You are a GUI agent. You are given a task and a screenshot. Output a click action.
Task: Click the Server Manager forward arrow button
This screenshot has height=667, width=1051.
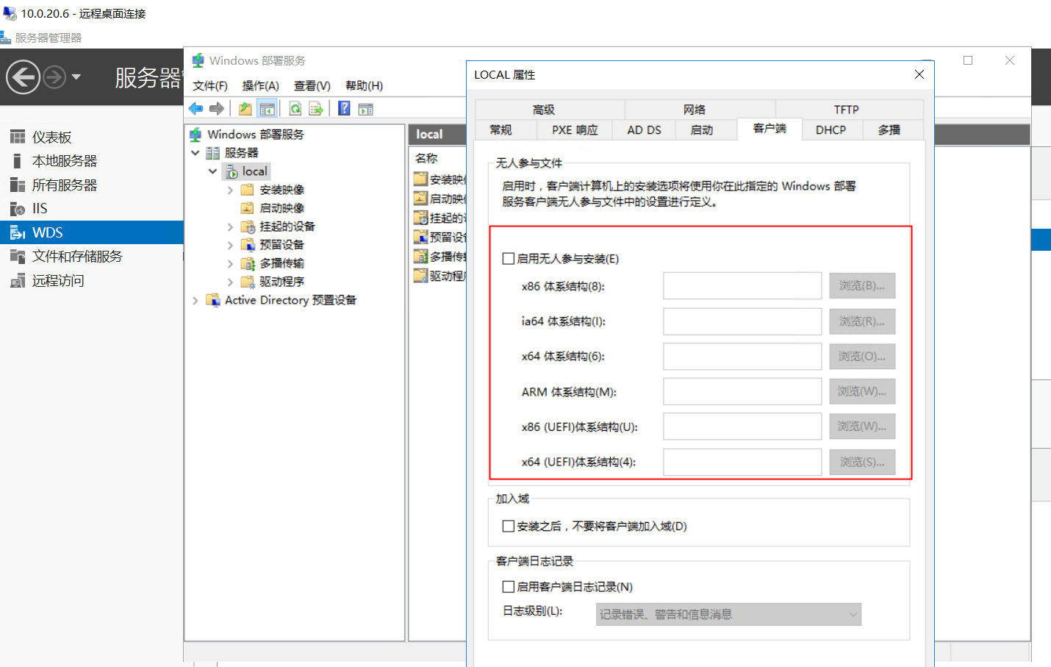pos(54,76)
